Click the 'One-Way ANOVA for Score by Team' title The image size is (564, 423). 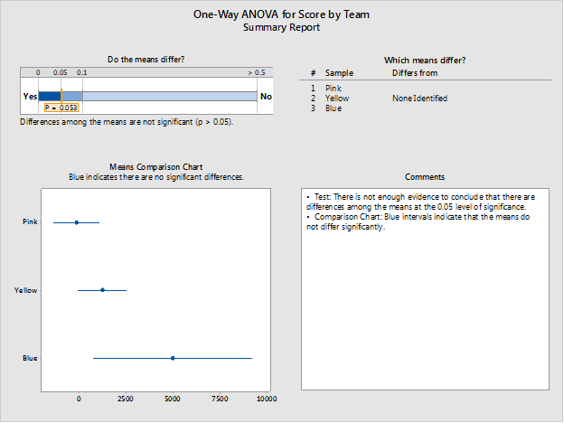click(x=281, y=14)
